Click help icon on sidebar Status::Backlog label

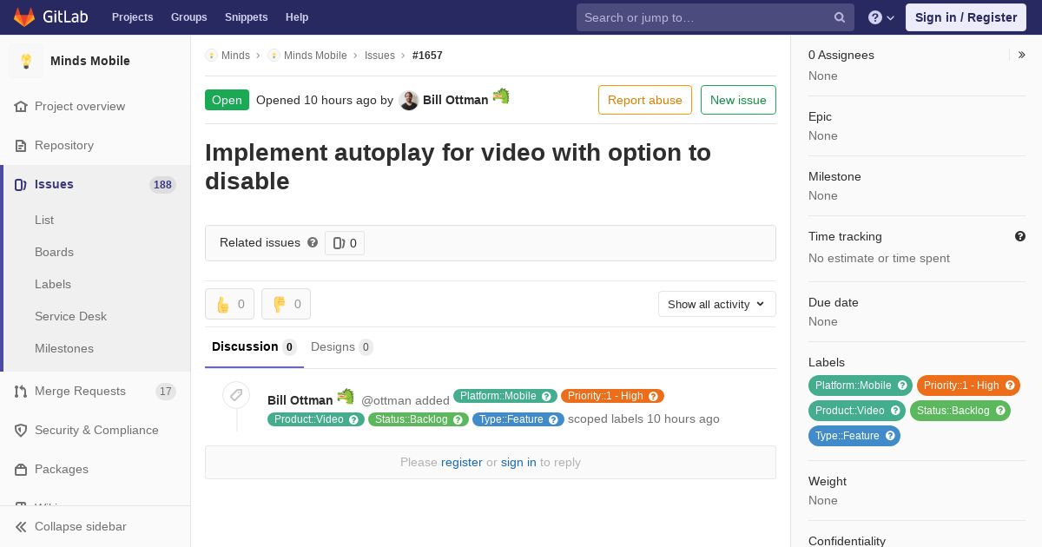click(1000, 411)
